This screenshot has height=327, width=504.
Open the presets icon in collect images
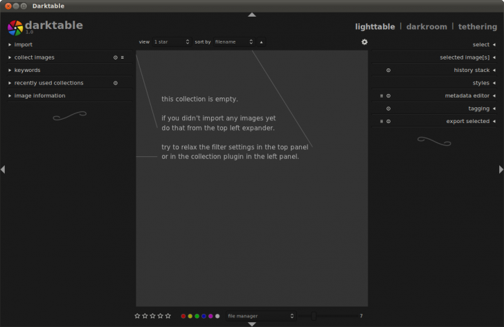[x=122, y=57]
